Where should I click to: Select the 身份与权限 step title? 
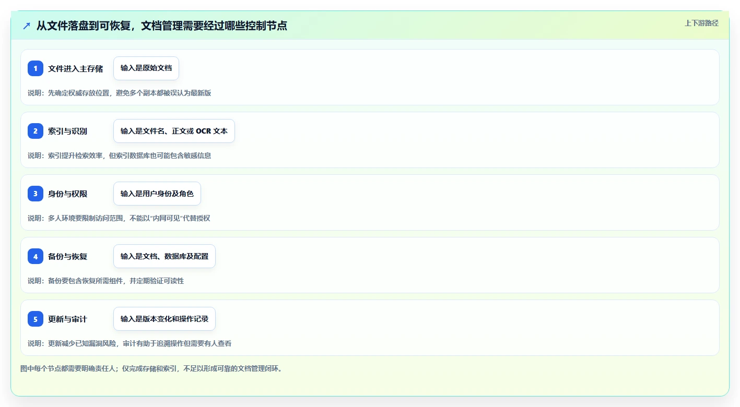click(68, 194)
